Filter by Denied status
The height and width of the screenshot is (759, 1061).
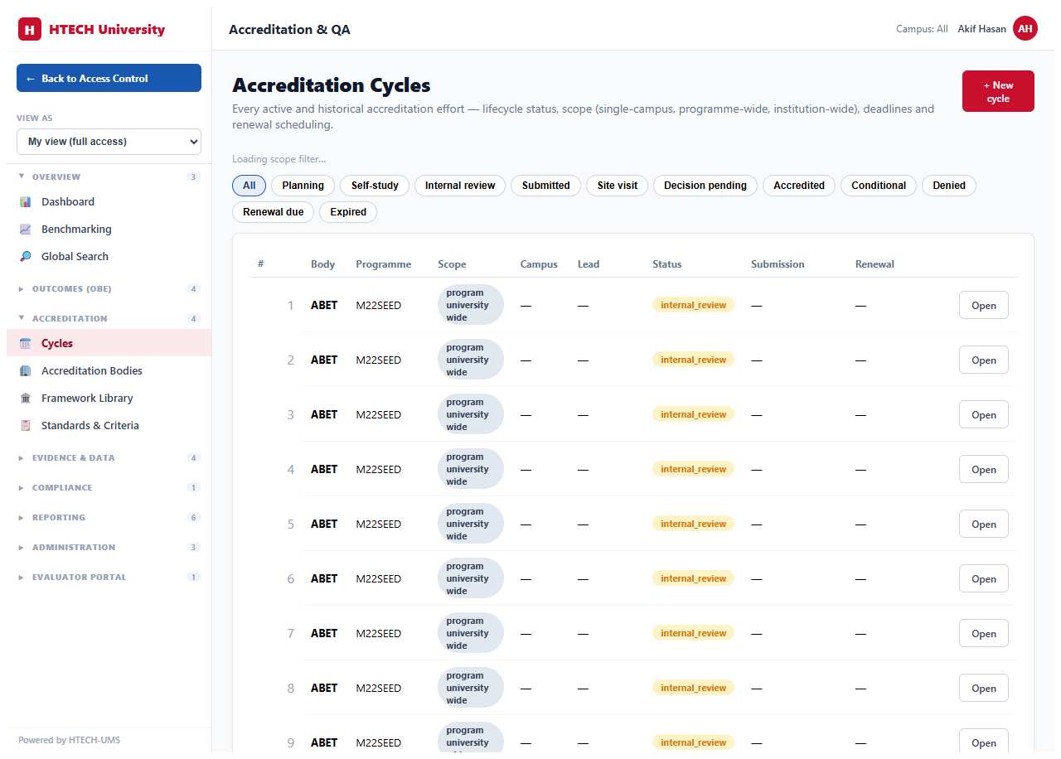949,186
